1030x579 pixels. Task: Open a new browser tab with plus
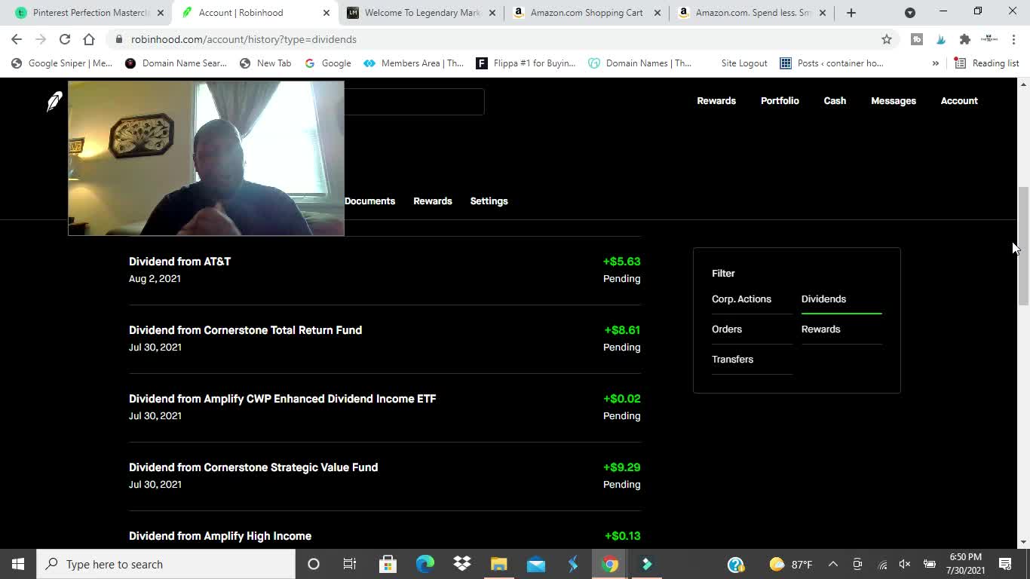click(x=851, y=13)
